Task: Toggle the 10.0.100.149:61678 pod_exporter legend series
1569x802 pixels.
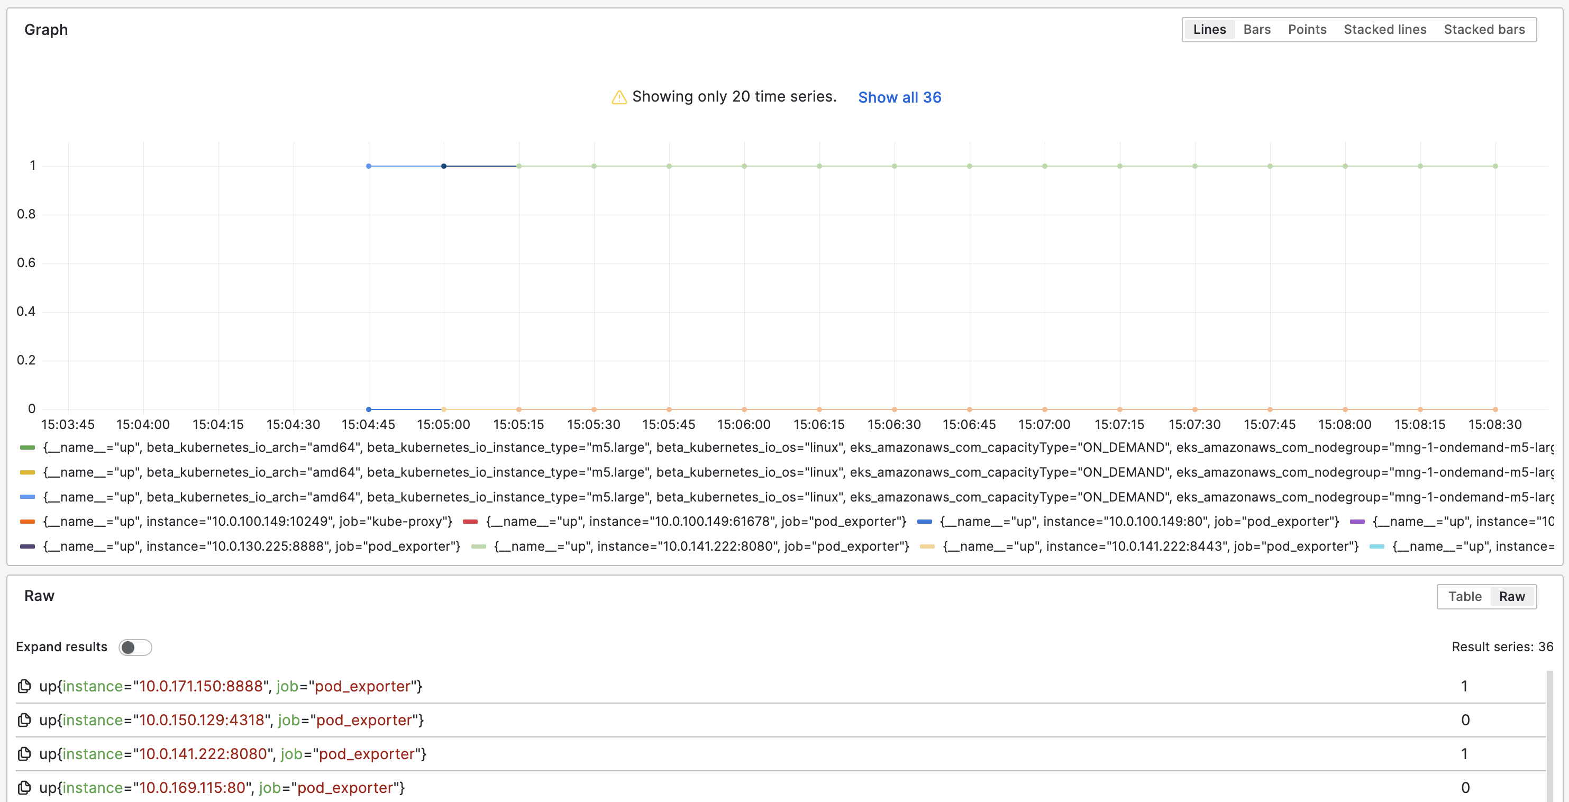Action: click(x=695, y=521)
